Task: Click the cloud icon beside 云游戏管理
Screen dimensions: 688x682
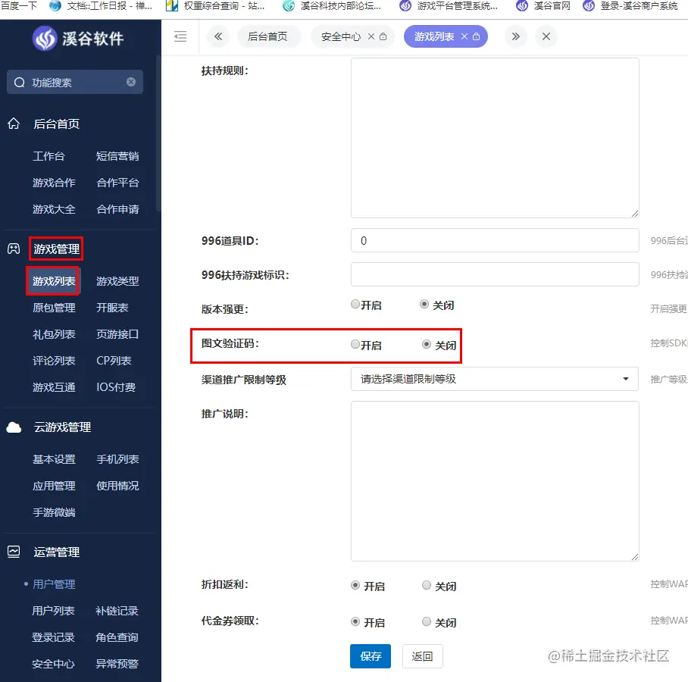Action: pos(14,427)
